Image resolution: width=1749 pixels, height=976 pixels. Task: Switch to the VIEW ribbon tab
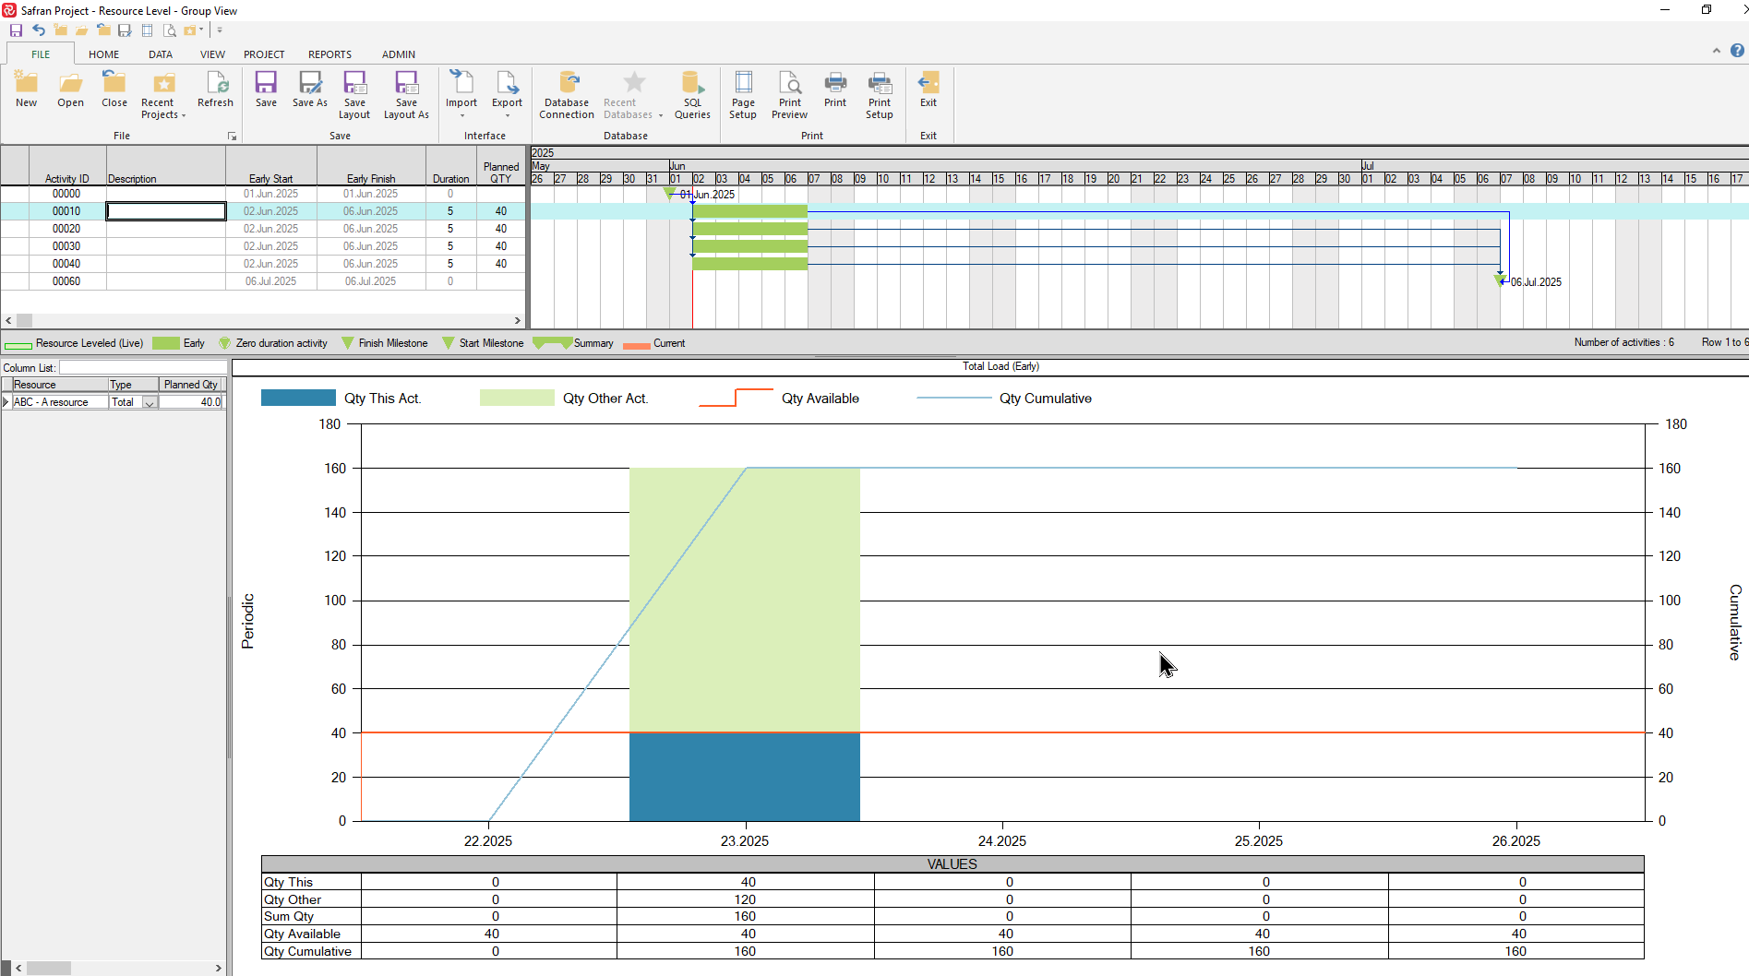212,54
